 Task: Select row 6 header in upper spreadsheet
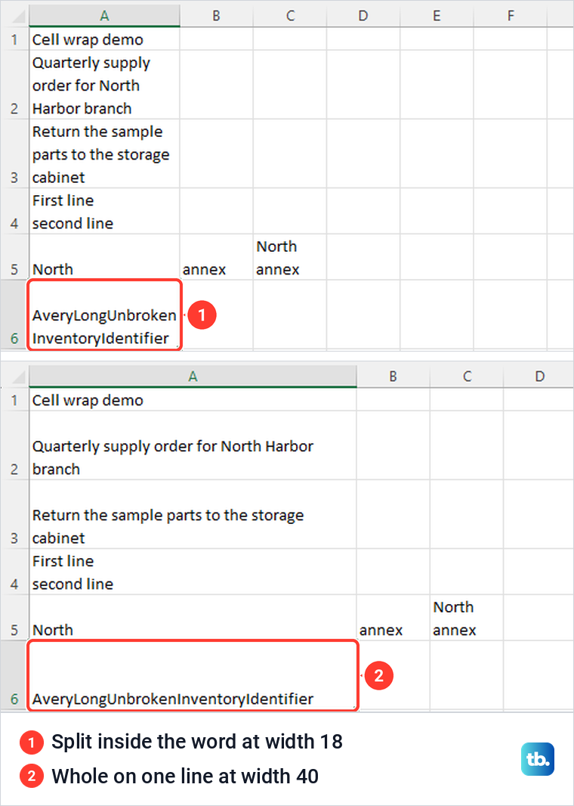tap(14, 315)
